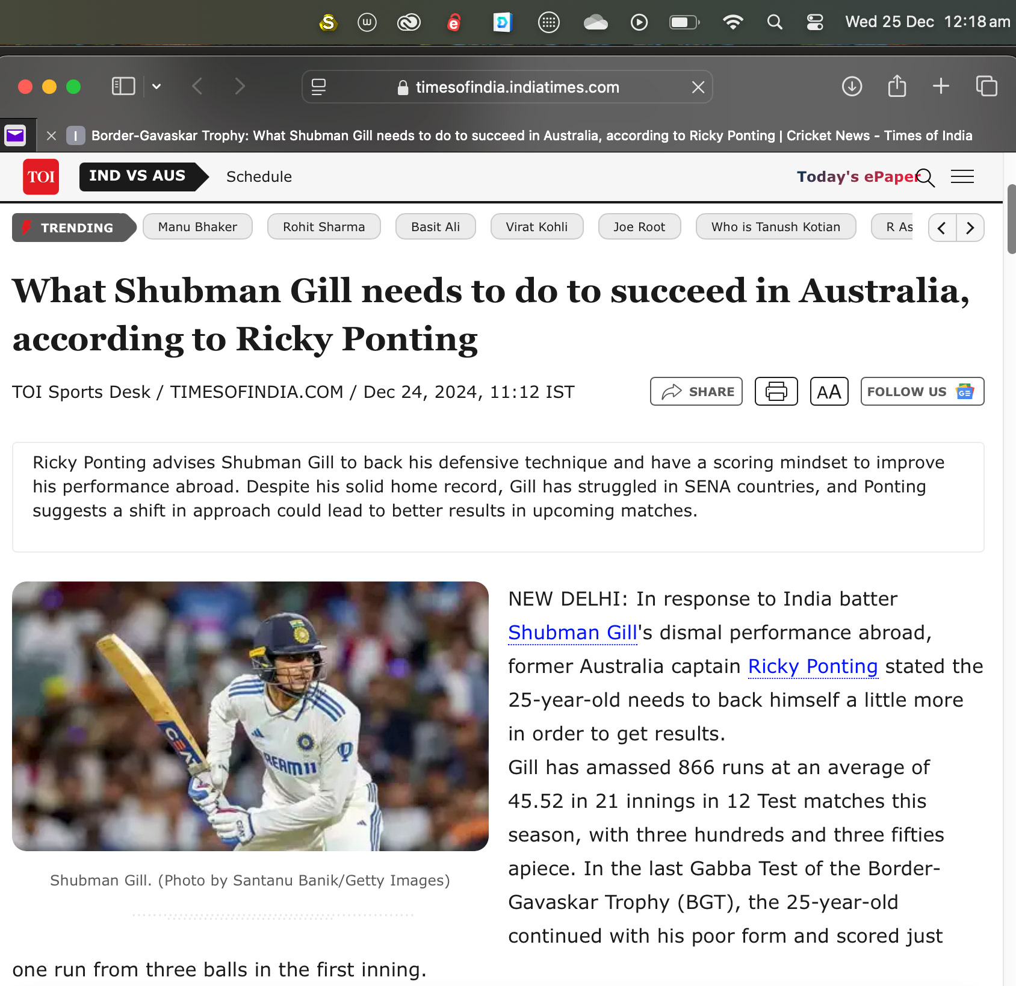The height and width of the screenshot is (986, 1016).
Task: Open the dotted grid menu bar icon
Action: point(548,22)
